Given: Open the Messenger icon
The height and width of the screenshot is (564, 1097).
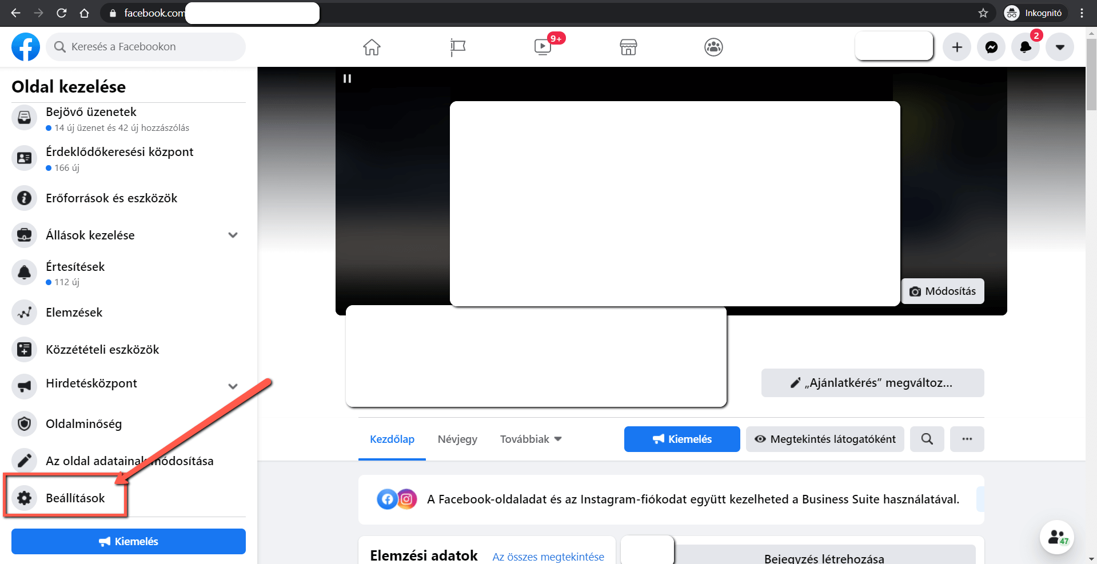Looking at the screenshot, I should 991,47.
